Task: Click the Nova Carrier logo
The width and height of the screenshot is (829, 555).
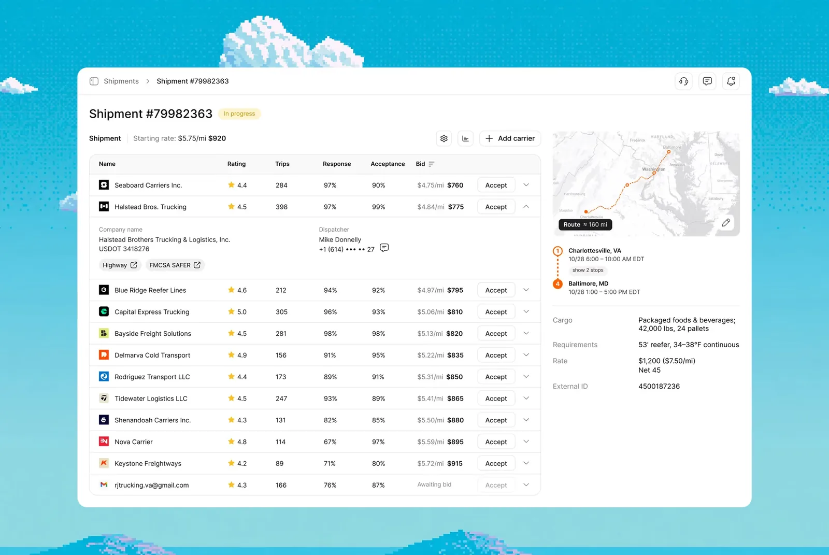Action: [104, 442]
